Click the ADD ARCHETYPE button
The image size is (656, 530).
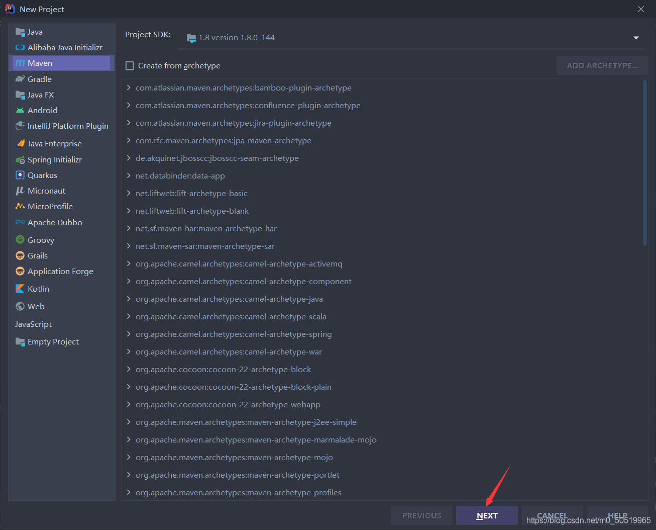tap(602, 66)
